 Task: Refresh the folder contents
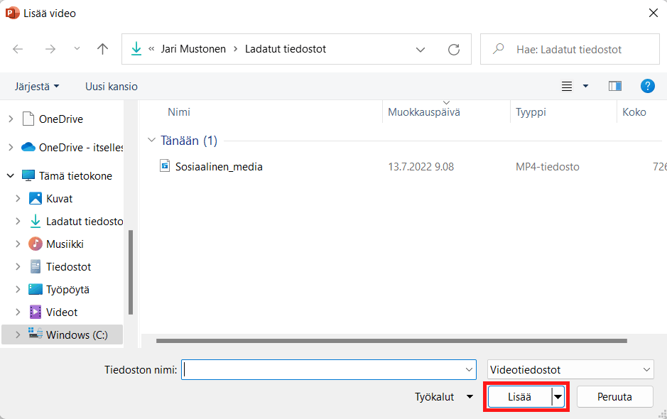pyautogui.click(x=454, y=49)
